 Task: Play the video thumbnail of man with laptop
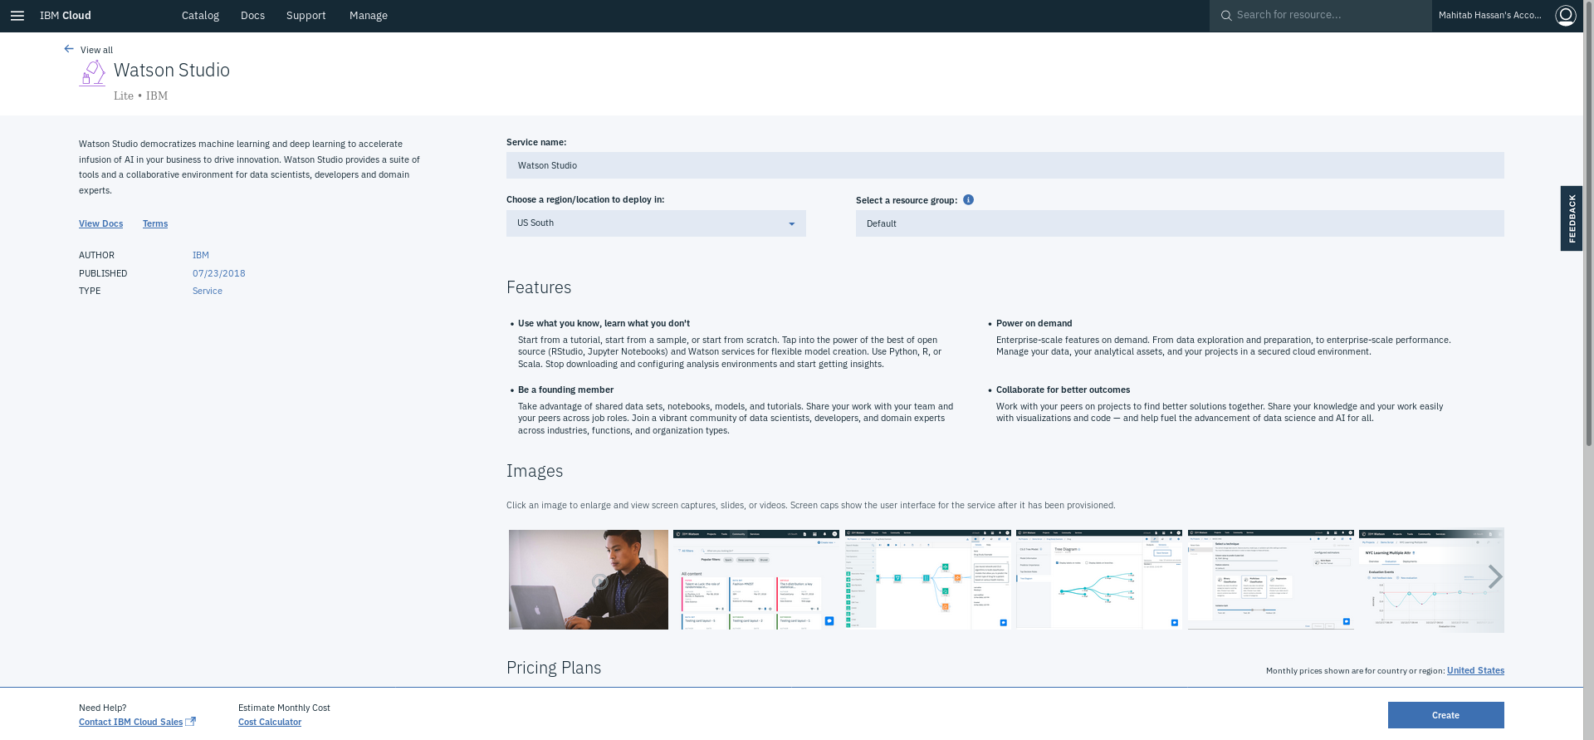tap(589, 580)
